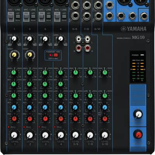
Task: Select the upper-left white RCA jack
Action: coord(79,39)
